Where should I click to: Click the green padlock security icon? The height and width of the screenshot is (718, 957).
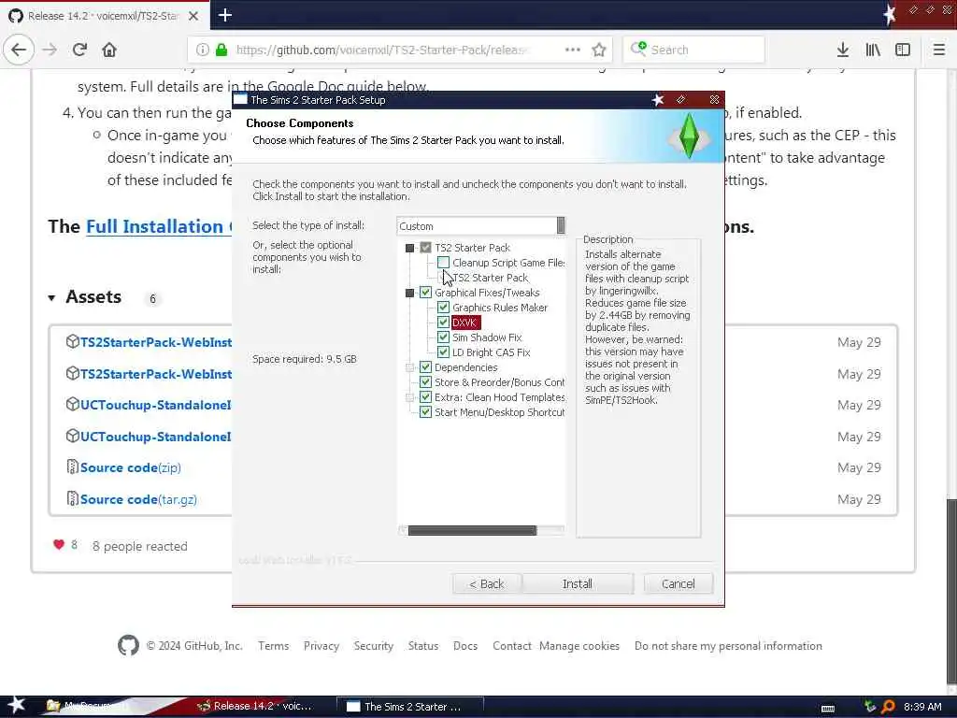click(x=221, y=50)
